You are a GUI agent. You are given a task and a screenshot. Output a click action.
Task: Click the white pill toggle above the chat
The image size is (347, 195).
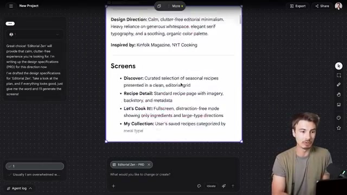click(10, 24)
